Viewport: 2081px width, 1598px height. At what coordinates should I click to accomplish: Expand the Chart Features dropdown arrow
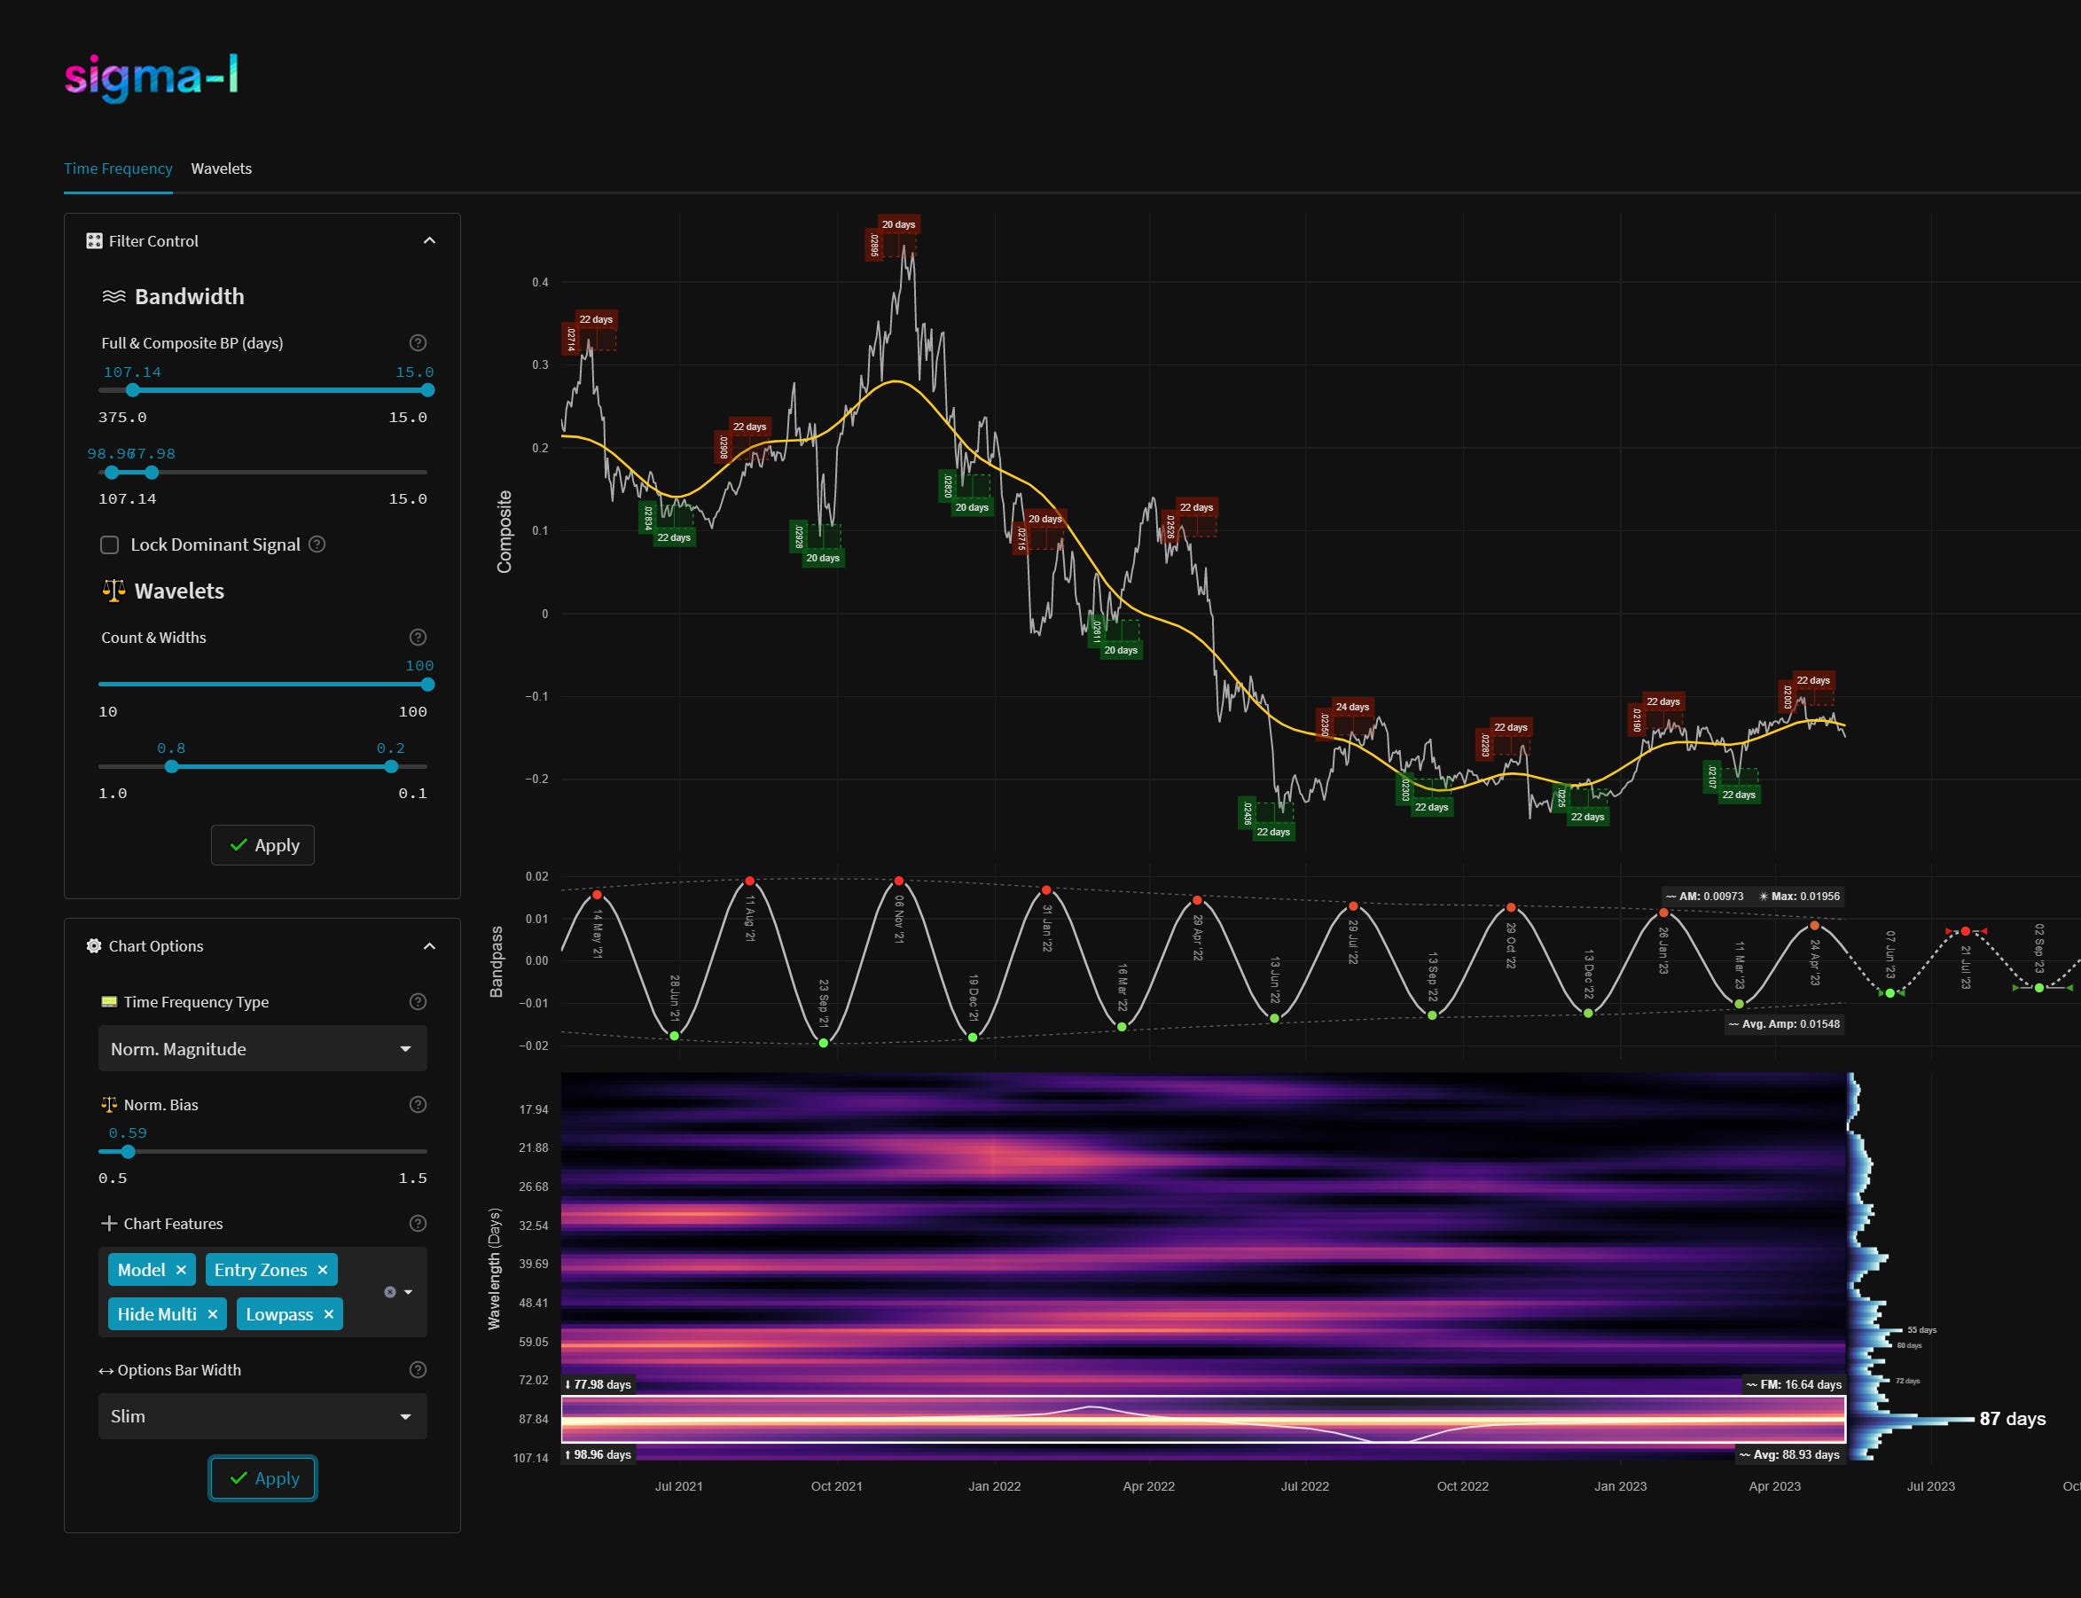[x=408, y=1292]
